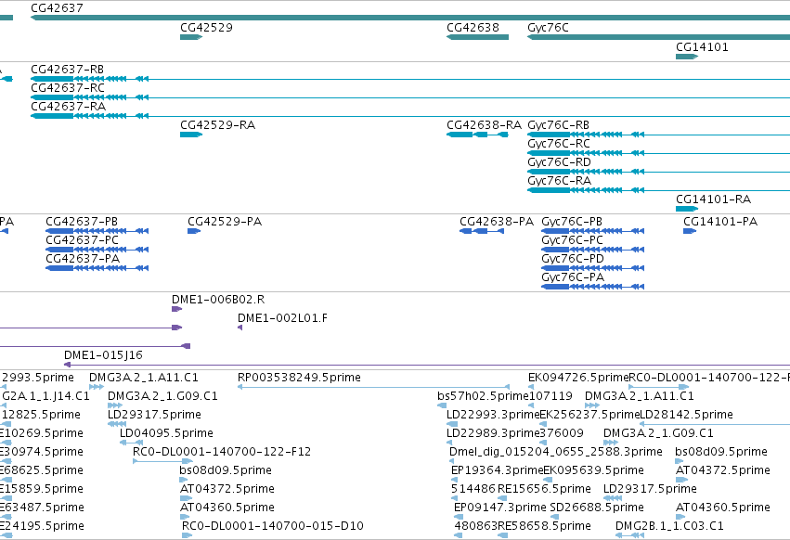
Task: Select the EP09147.3prime EST
Action: (457, 518)
